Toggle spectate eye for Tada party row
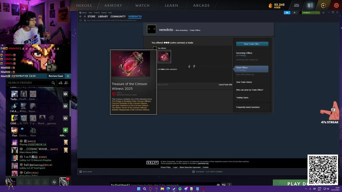The image size is (342, 192). pos(65,94)
